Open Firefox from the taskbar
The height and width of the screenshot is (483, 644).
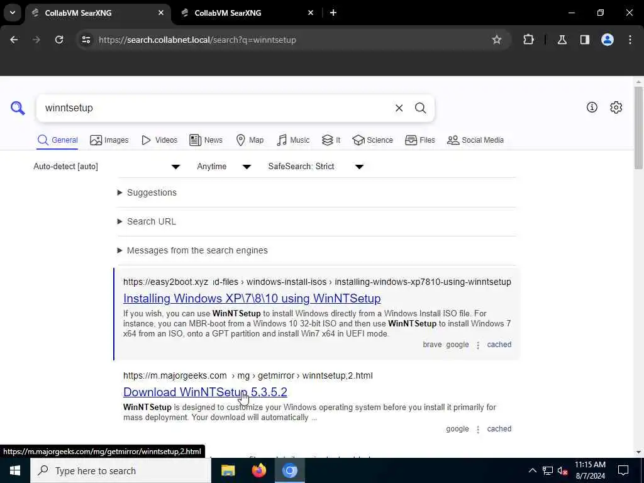pyautogui.click(x=258, y=470)
